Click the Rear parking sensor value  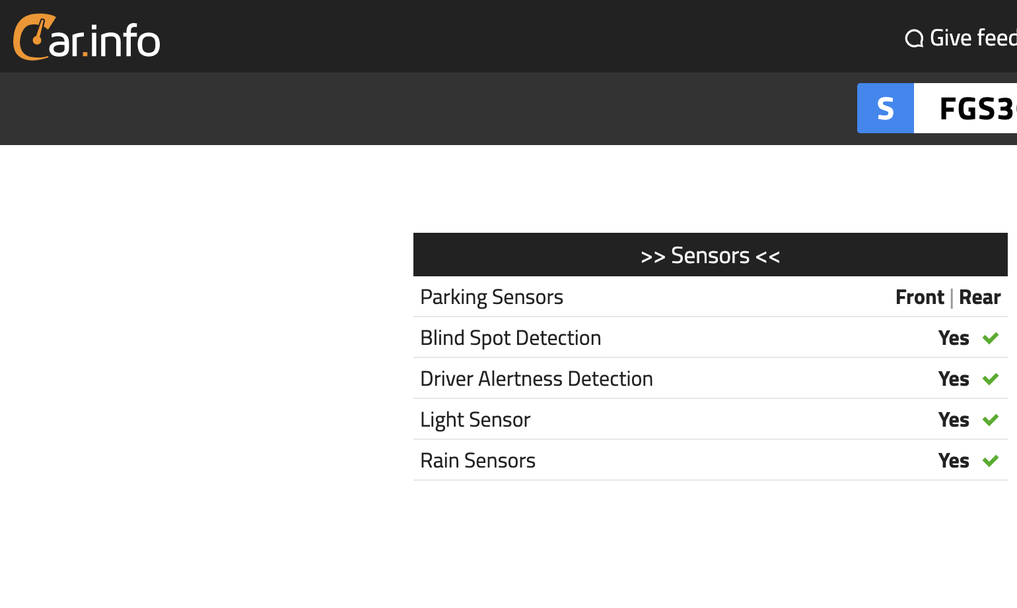979,297
